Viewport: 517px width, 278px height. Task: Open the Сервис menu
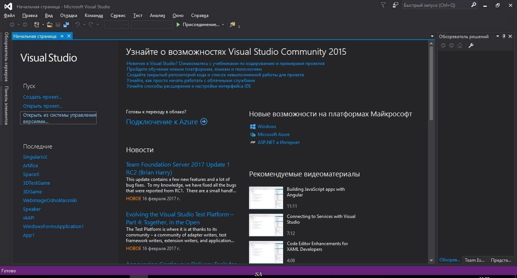pos(118,15)
